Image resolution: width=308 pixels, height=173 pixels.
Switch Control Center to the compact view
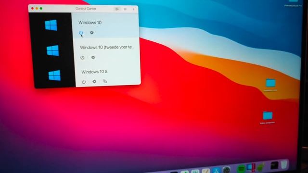point(125,9)
